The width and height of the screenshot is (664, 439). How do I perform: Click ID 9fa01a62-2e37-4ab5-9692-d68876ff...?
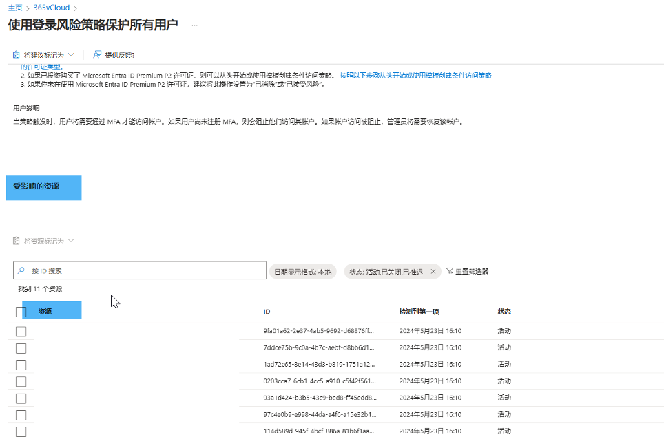[x=318, y=331]
